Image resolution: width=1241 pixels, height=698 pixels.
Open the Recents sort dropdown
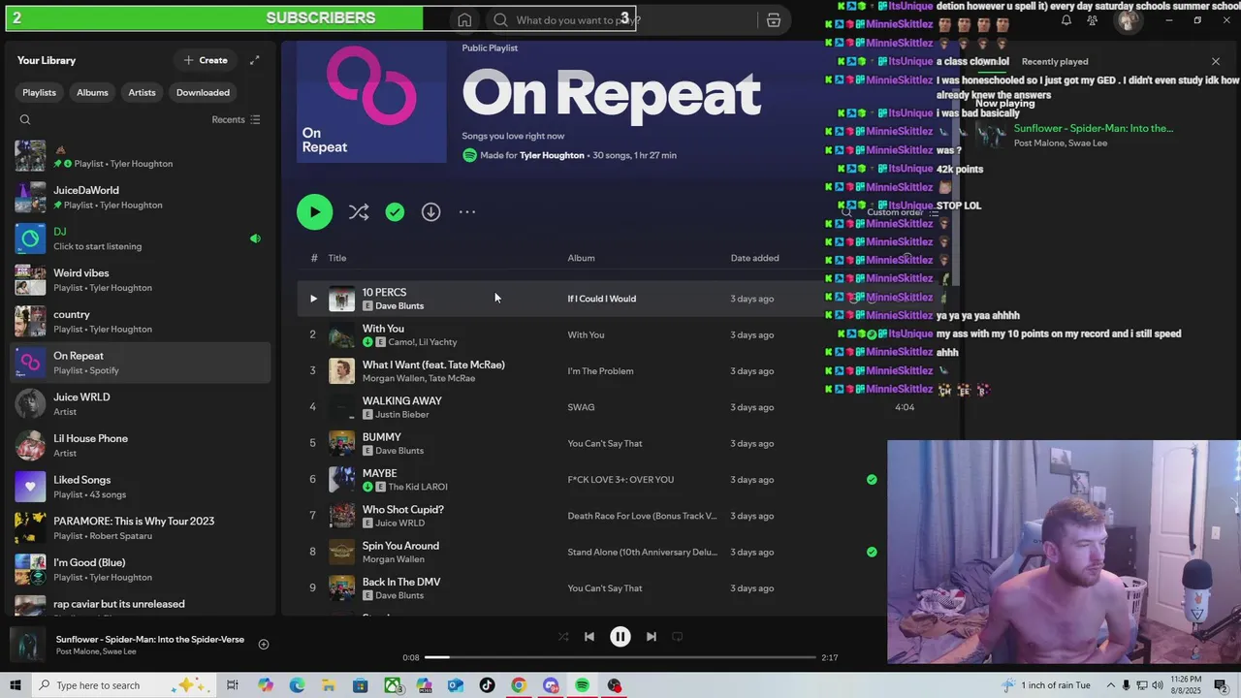tap(236, 119)
